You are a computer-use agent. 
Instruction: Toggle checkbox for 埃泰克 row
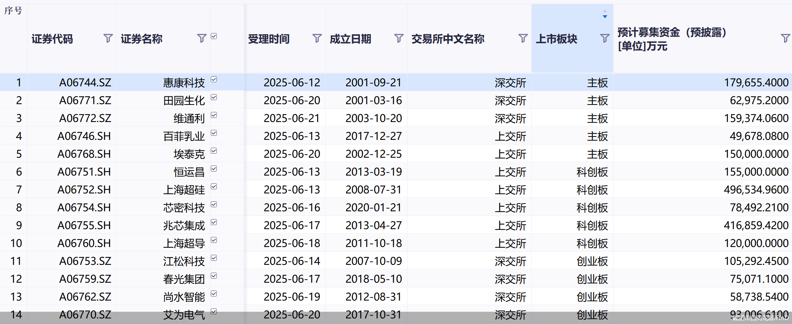(x=214, y=151)
